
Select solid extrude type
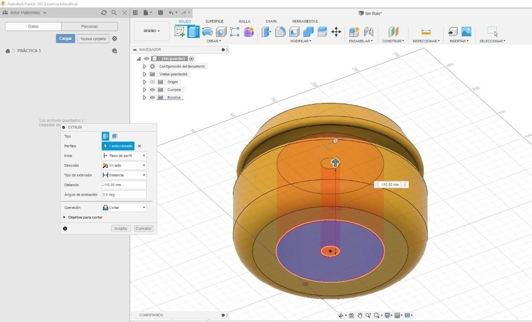pyautogui.click(x=105, y=136)
